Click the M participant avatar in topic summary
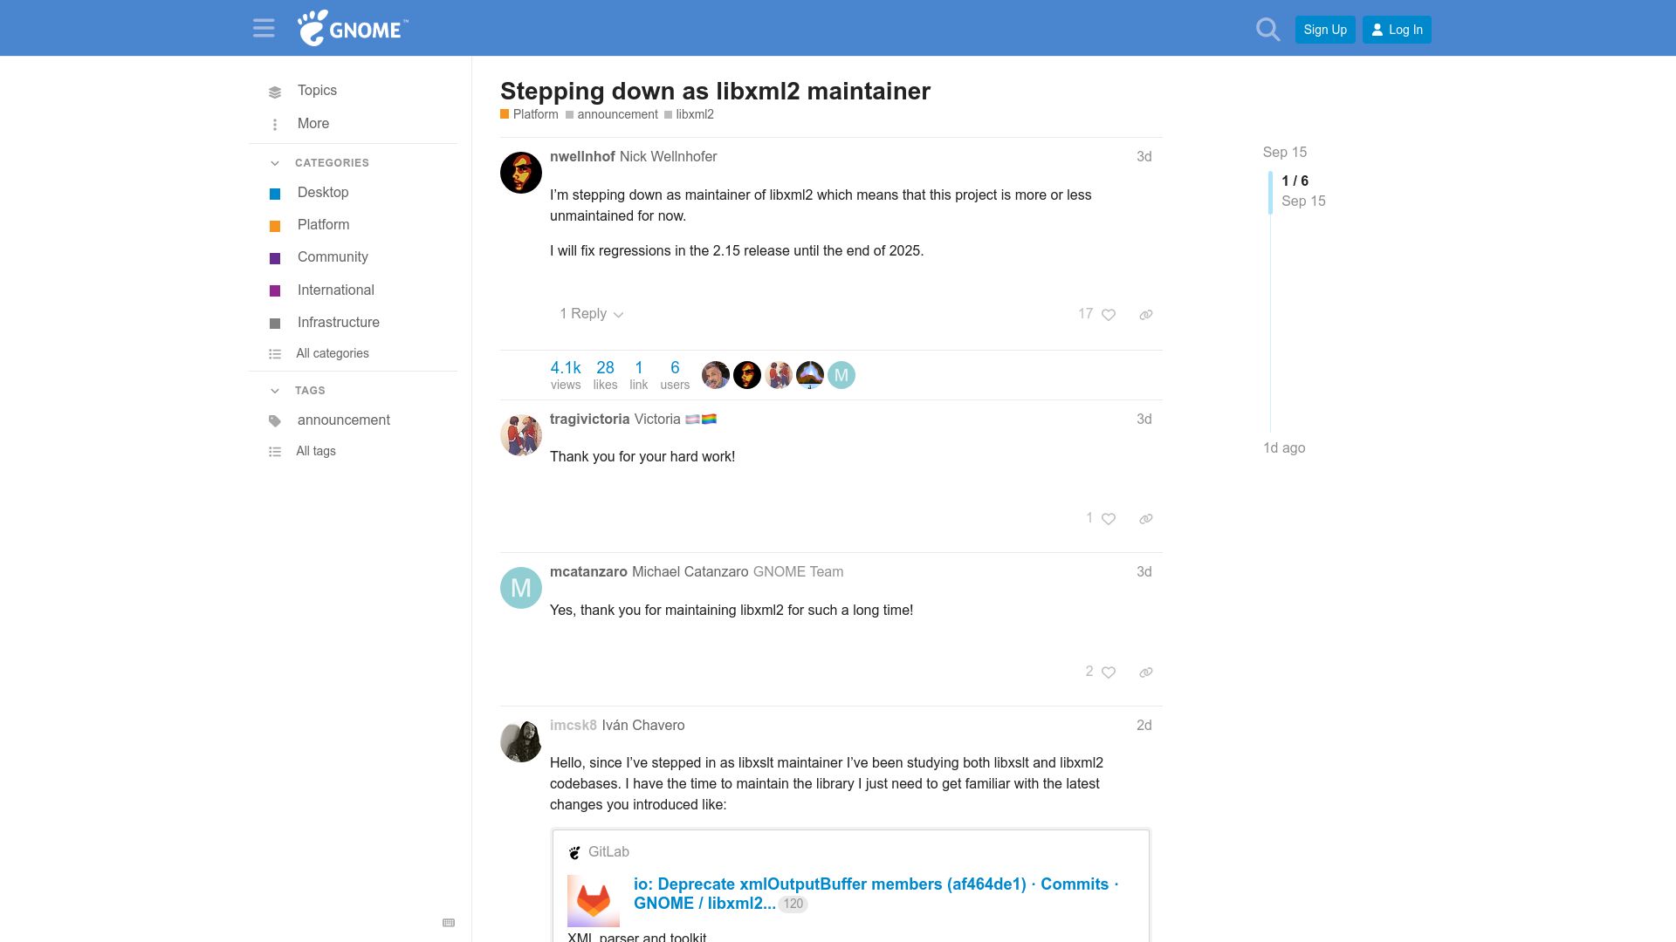 (x=841, y=375)
